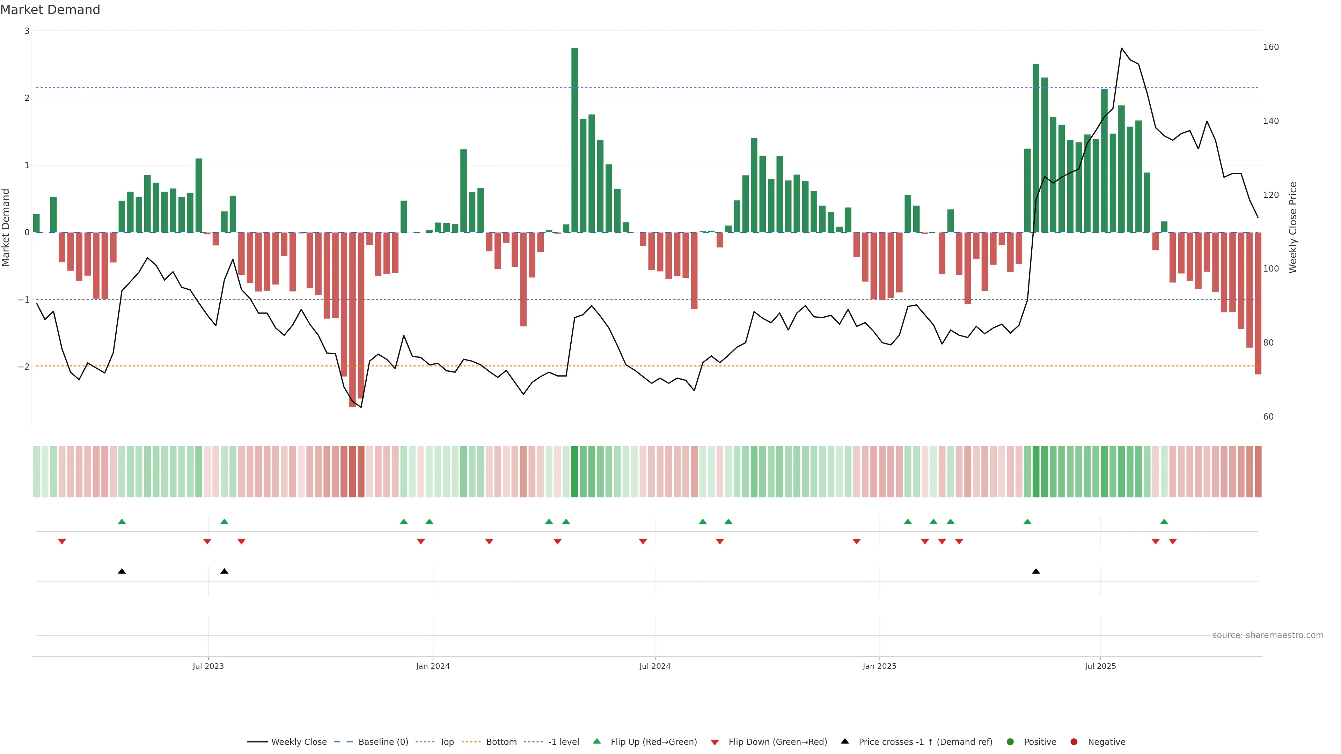Click the rightmost green flip-up triangle marker
Viewport: 1341px width, 754px height.
click(1164, 522)
